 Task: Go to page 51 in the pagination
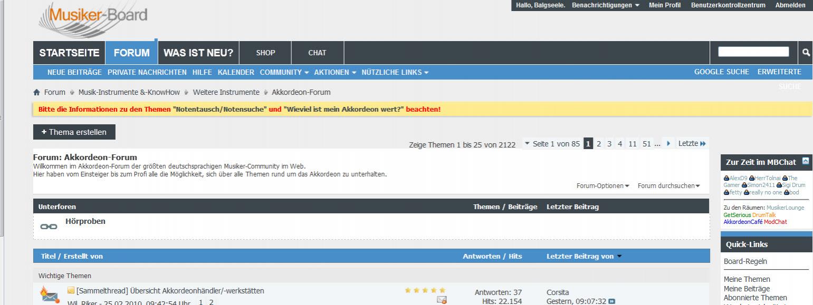pos(646,143)
